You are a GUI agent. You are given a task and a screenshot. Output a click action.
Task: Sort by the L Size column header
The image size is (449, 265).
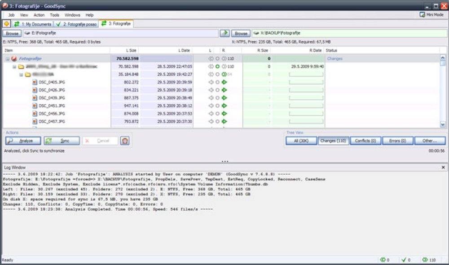[124, 50]
